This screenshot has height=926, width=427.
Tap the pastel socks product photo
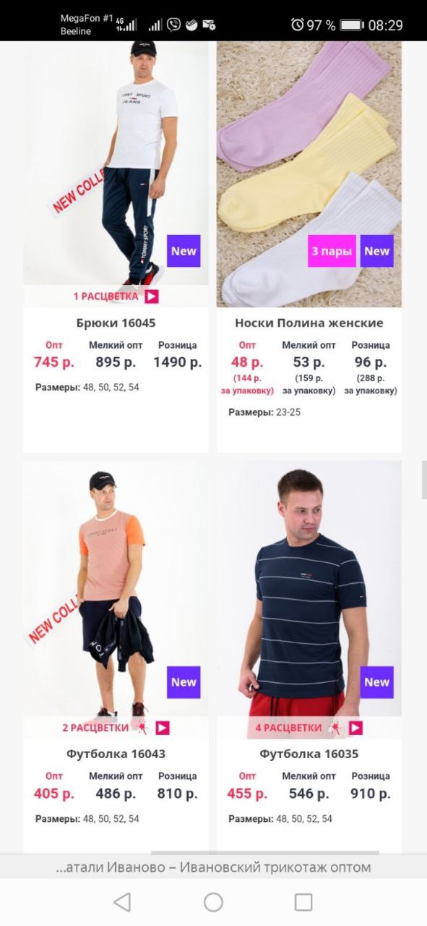tap(309, 174)
